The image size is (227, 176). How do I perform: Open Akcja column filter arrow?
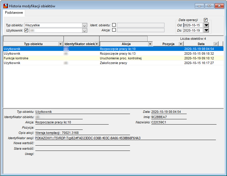(150, 44)
